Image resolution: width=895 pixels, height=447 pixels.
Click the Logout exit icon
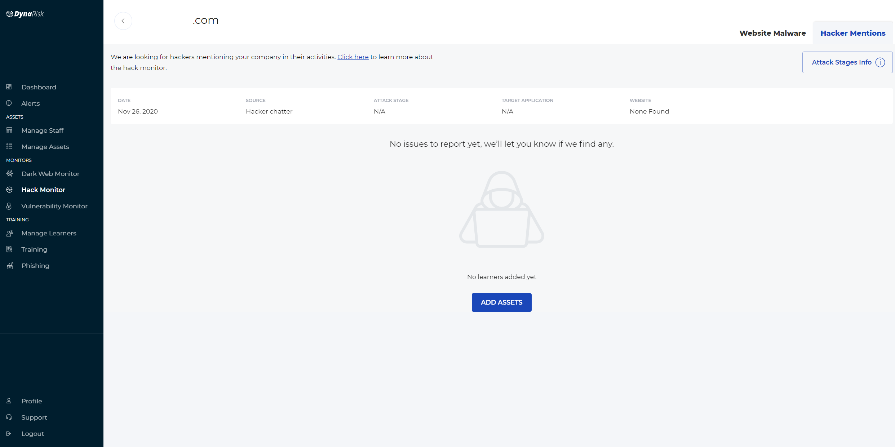tap(9, 434)
